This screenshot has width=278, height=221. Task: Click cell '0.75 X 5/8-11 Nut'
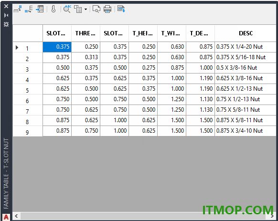click(x=246, y=110)
